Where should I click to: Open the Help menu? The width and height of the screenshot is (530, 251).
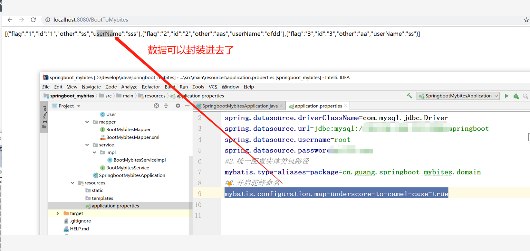click(249, 87)
